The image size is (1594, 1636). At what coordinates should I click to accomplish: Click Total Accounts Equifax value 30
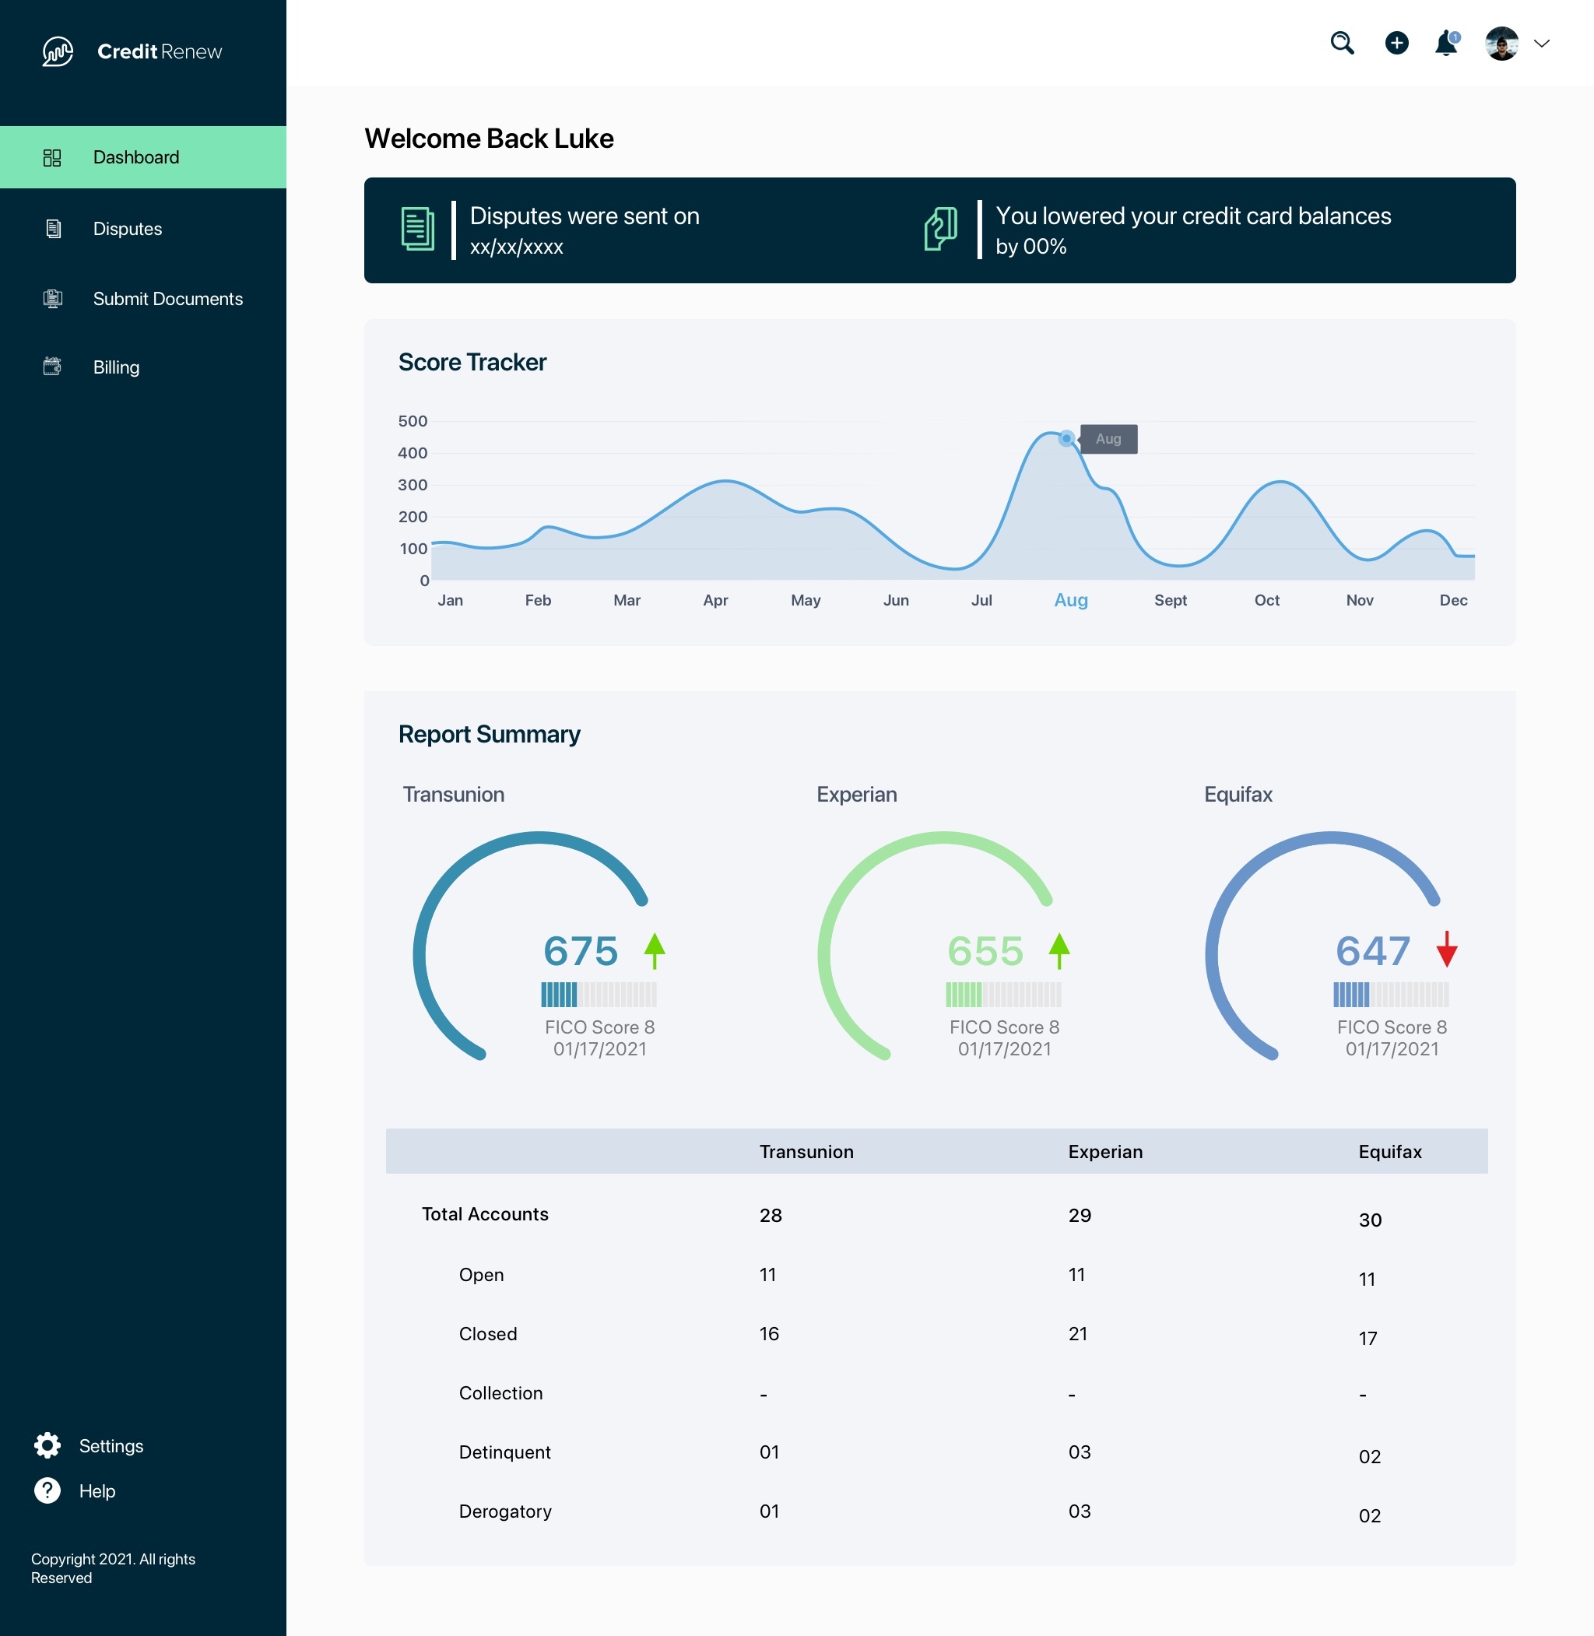[1370, 1220]
